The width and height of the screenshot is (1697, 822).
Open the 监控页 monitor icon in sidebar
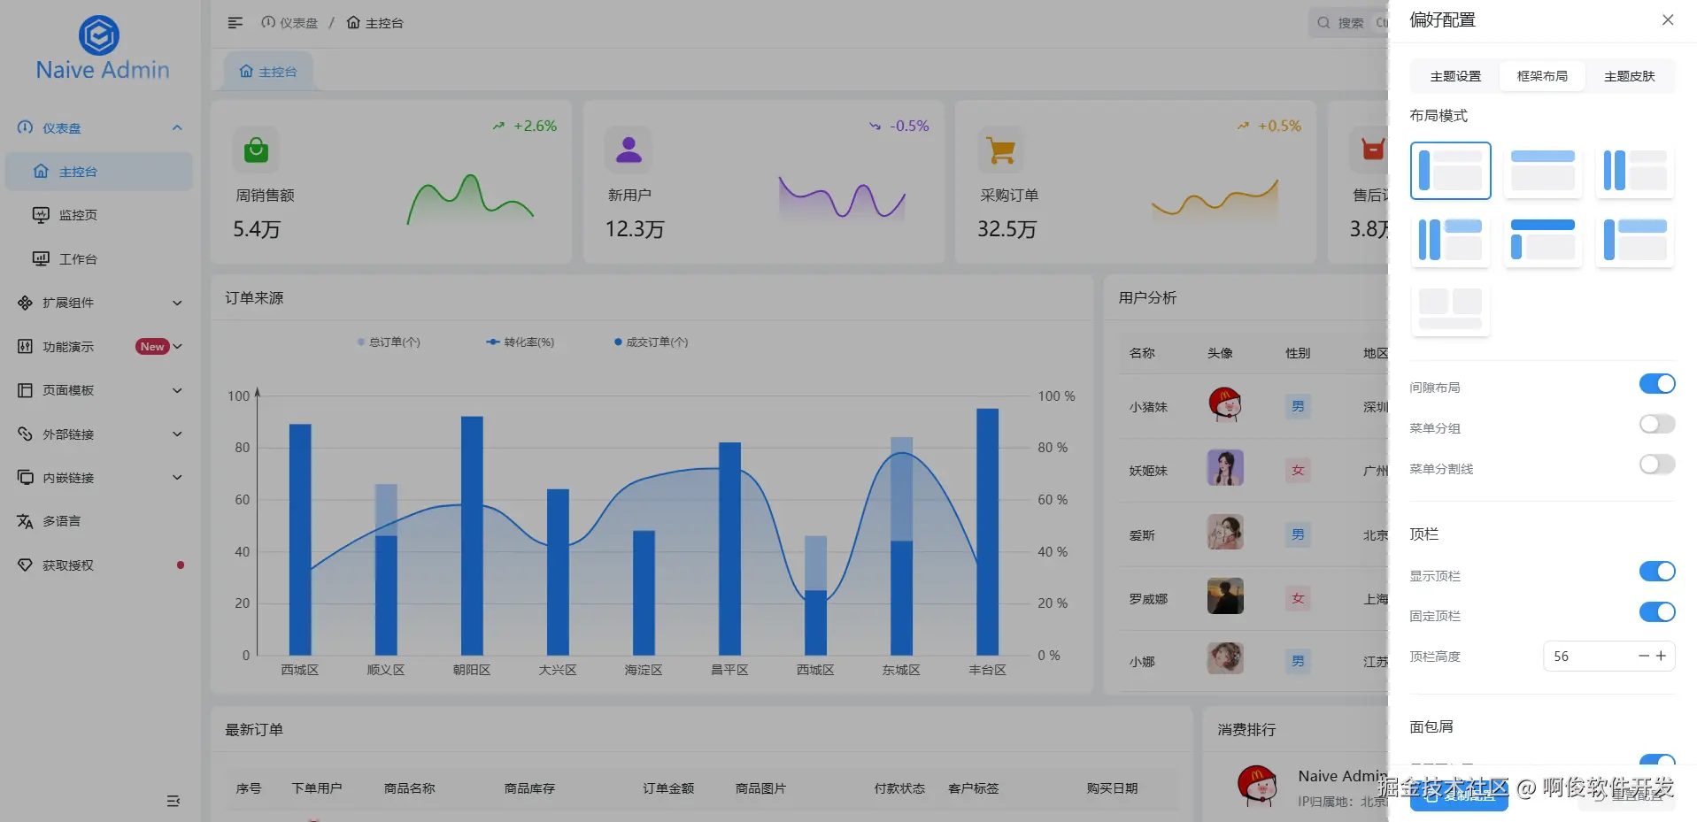coord(41,214)
